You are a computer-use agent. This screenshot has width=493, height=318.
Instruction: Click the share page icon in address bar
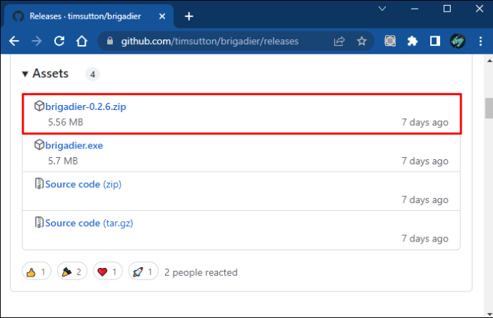pyautogui.click(x=339, y=41)
